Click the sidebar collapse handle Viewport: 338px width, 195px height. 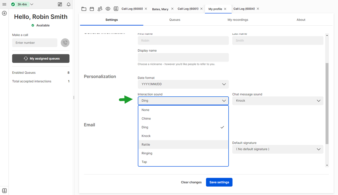click(74, 97)
